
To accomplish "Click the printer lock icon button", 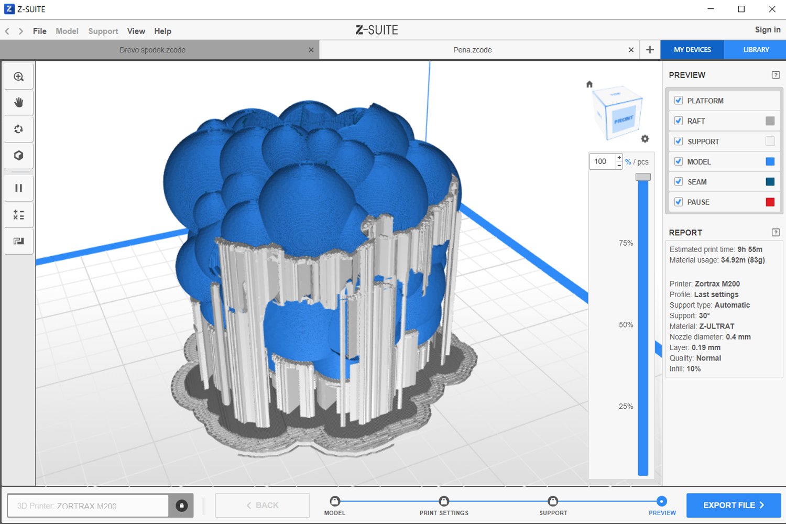I will click(x=181, y=506).
